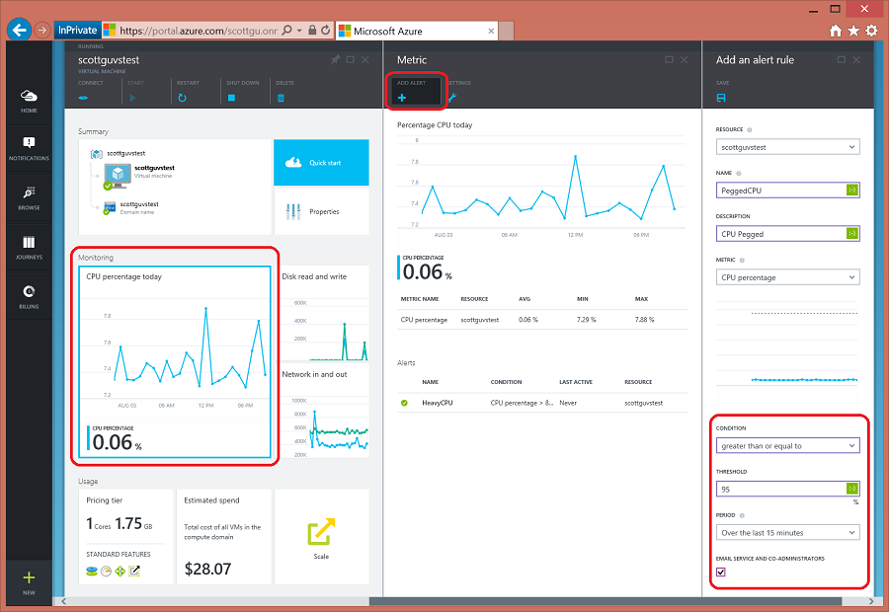Viewport: 889px width, 612px height.
Task: Open Browse in the left sidebar
Action: tap(29, 198)
